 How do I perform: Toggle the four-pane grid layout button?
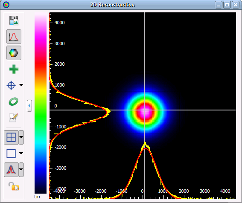11,137
